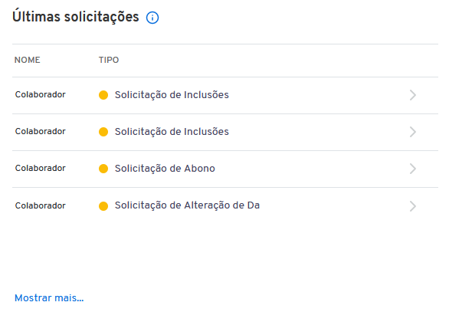Open the second Solicitação de Inclusões chevron arrow
449x312 pixels.
(x=413, y=132)
